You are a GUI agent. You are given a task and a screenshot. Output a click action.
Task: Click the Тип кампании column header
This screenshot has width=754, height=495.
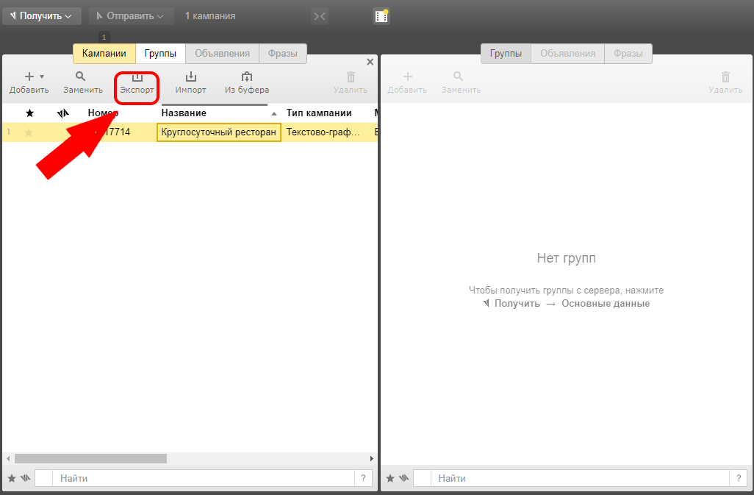point(319,113)
